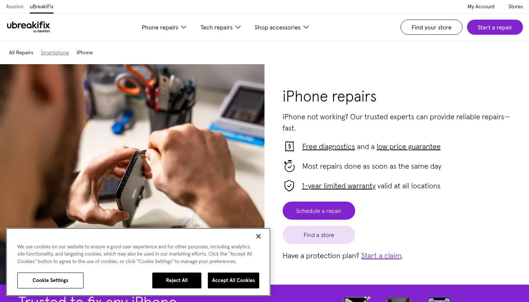Open My Account link
529x302 pixels.
(481, 7)
